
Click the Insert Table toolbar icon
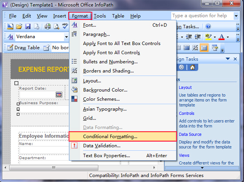point(215,47)
